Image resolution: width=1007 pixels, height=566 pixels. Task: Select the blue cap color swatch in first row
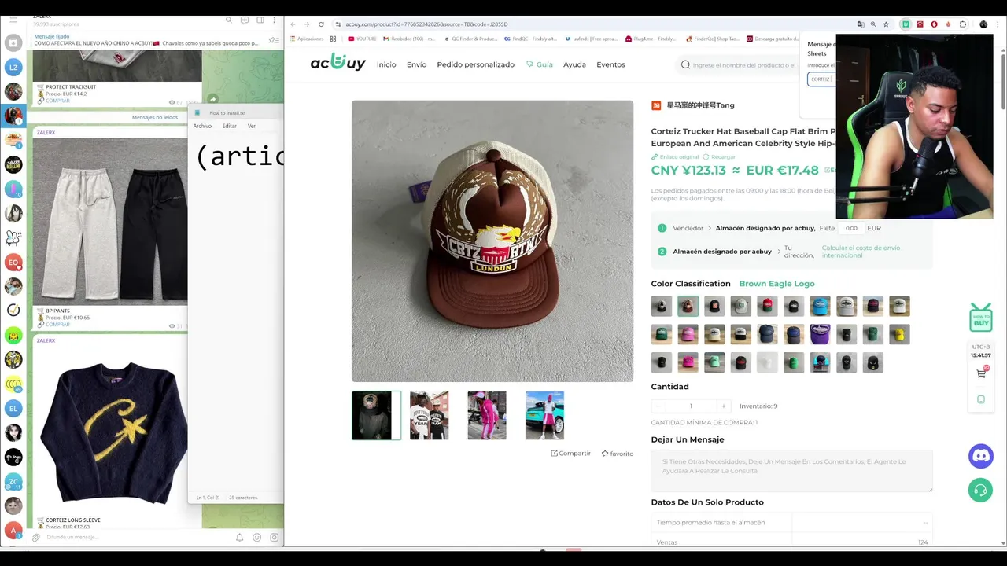tap(820, 306)
